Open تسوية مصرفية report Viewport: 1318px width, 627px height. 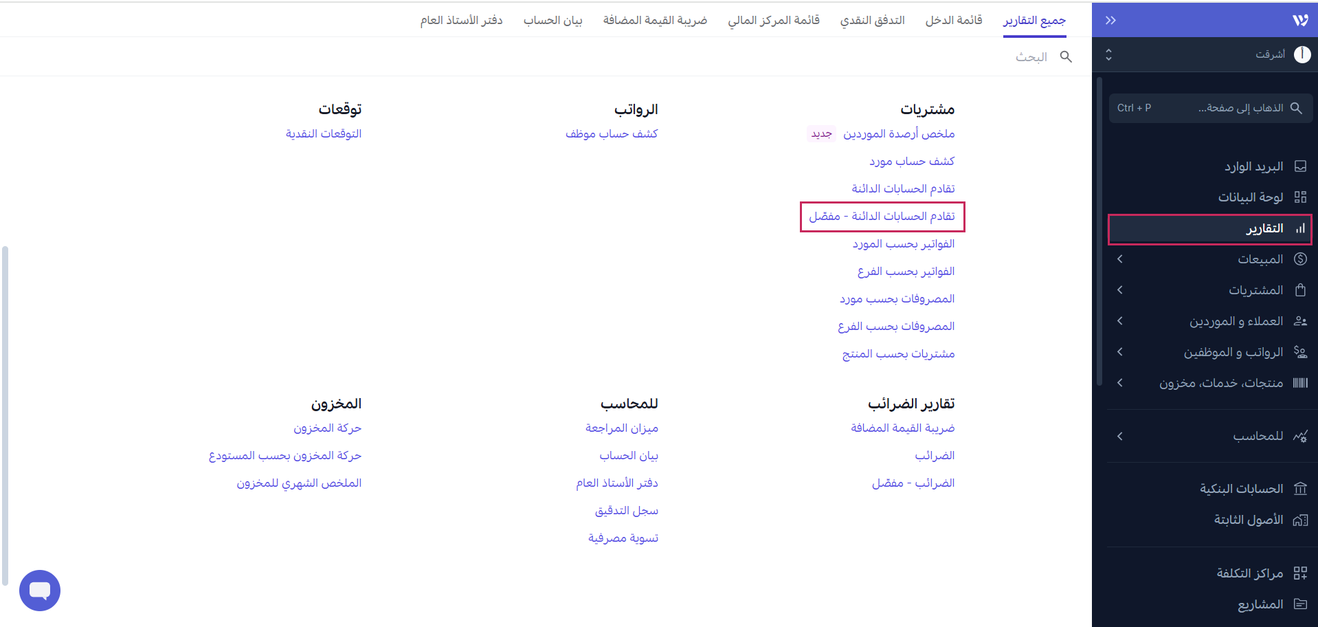point(623,538)
